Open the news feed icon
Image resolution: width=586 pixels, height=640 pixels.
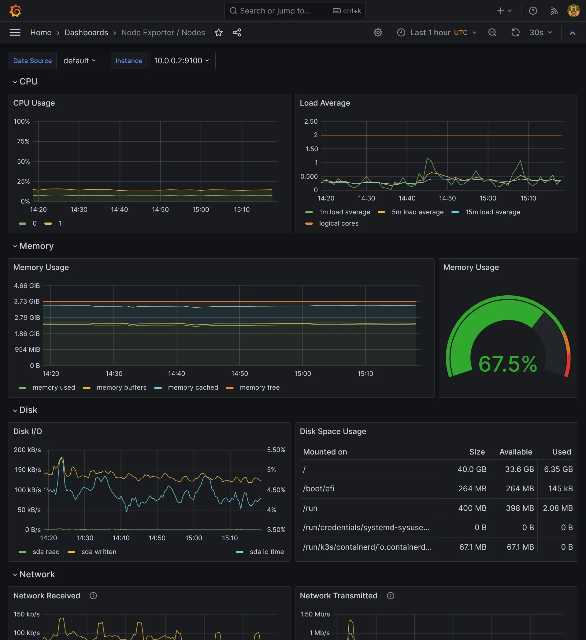[554, 11]
